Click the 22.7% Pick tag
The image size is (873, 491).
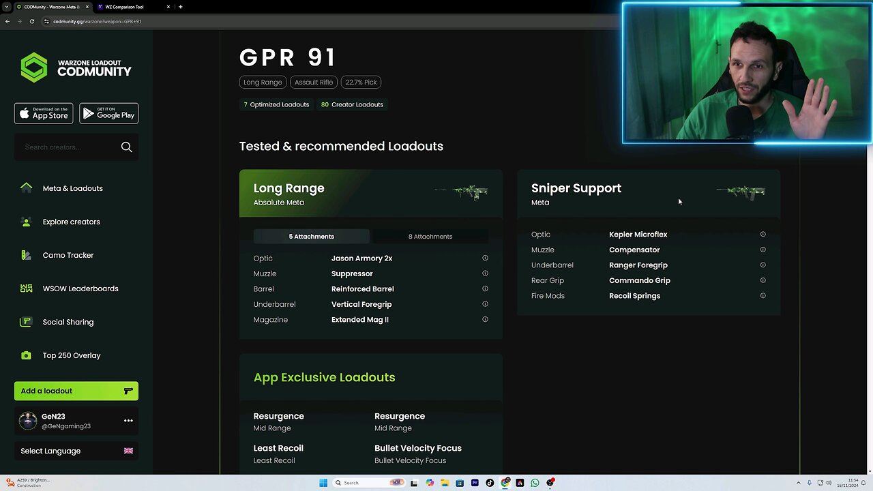pos(361,82)
